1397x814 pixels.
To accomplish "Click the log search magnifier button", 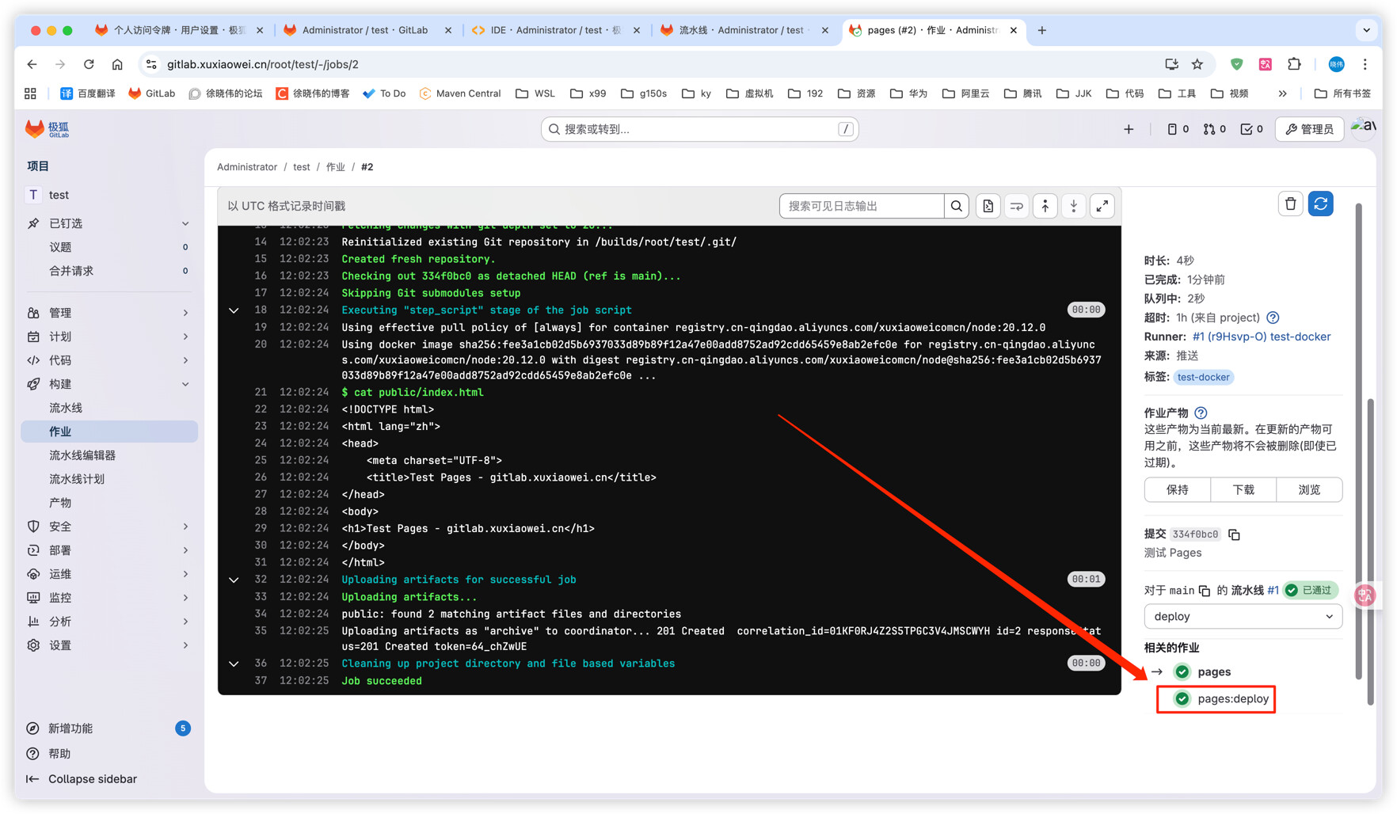I will coord(957,206).
